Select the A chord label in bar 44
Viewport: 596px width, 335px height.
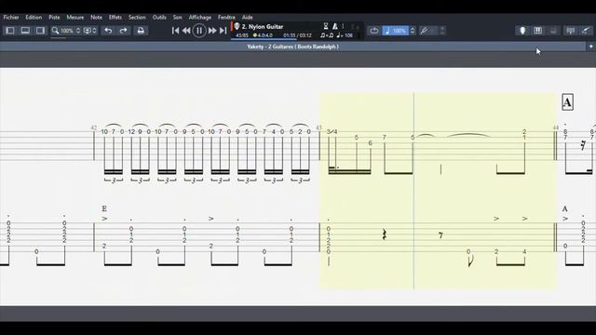click(565, 208)
